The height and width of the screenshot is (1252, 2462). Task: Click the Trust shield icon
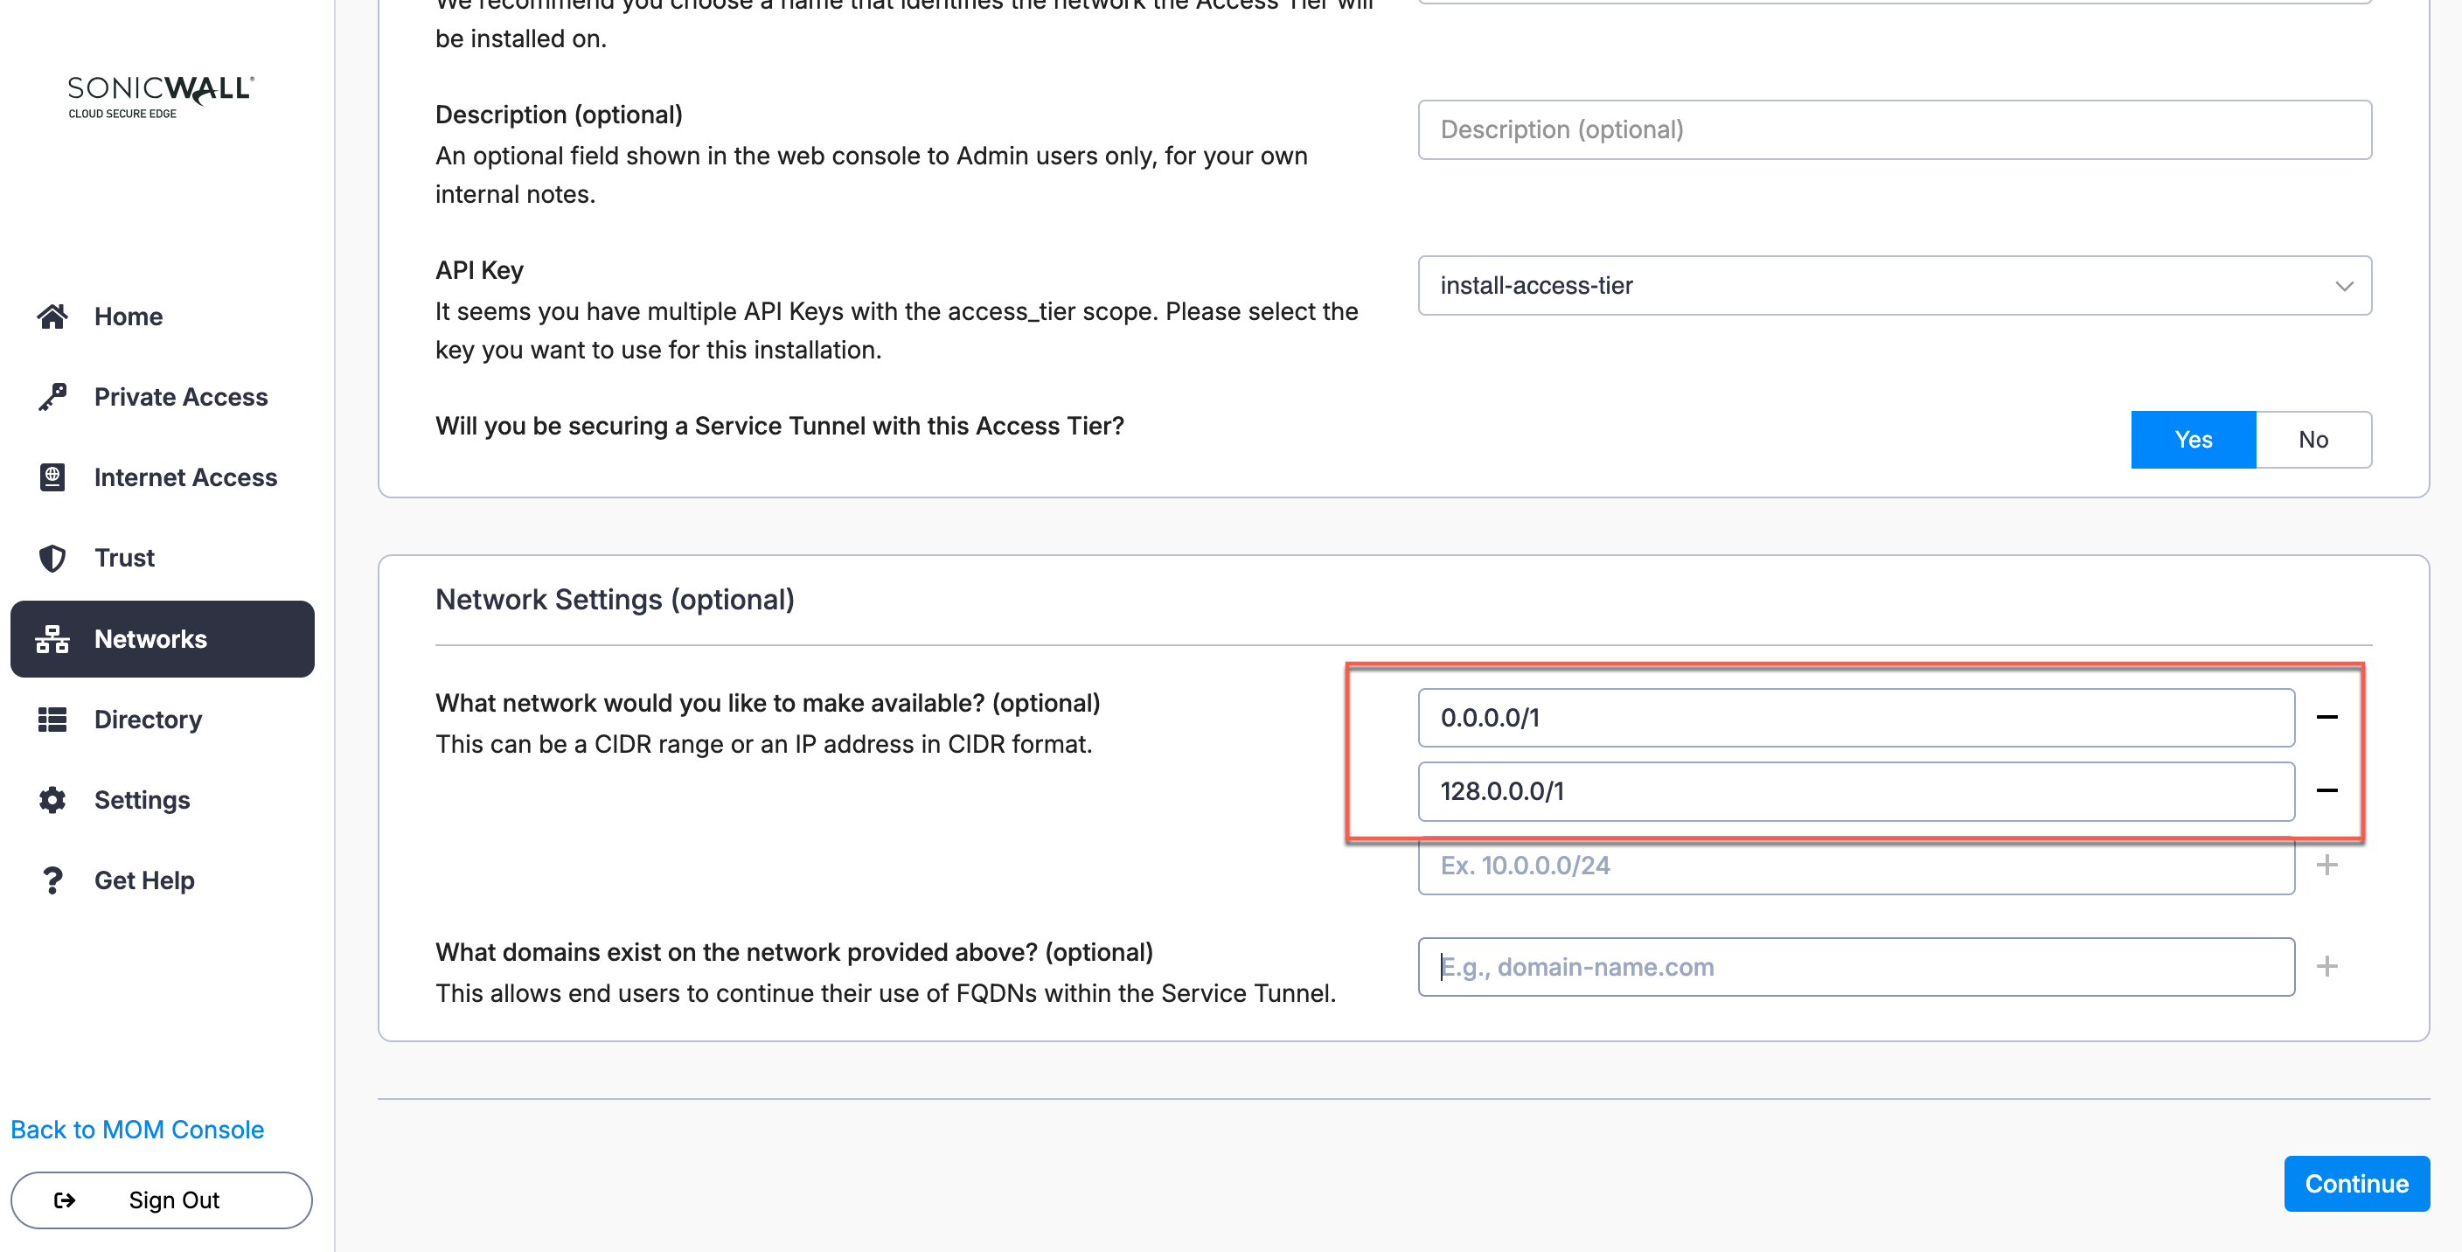click(52, 558)
